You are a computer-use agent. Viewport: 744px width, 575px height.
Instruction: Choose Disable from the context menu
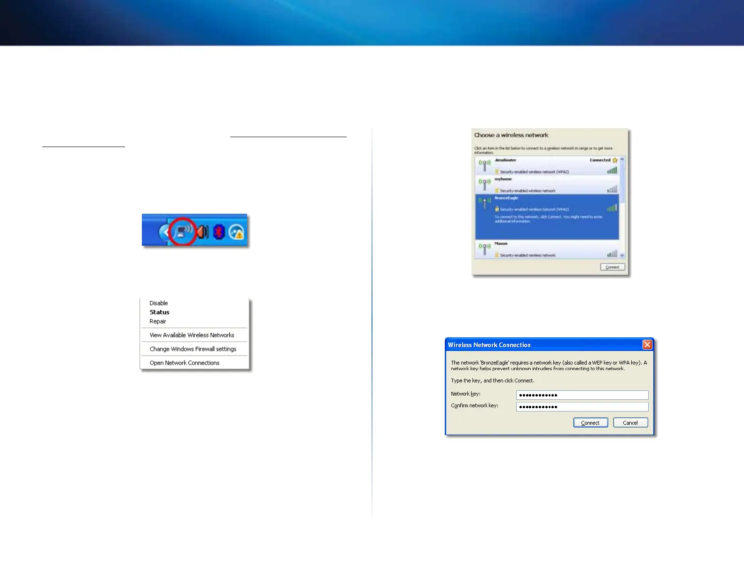coord(159,303)
